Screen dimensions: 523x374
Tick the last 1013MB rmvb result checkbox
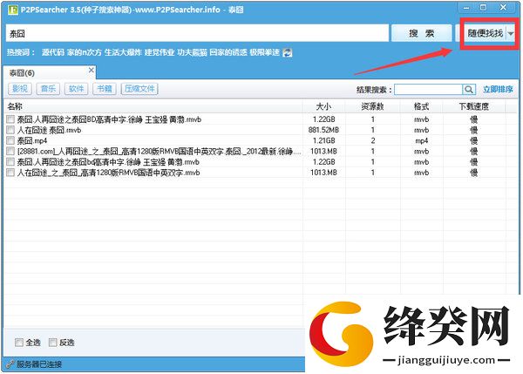click(10, 173)
